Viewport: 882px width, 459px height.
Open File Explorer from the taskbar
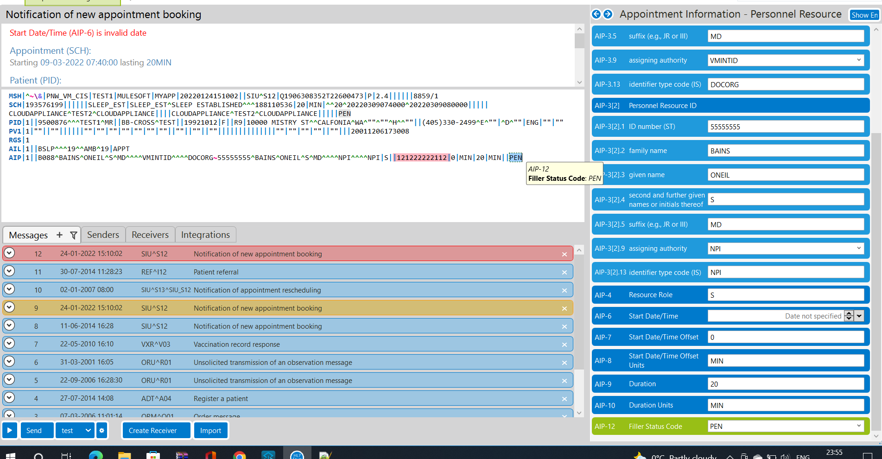(125, 456)
